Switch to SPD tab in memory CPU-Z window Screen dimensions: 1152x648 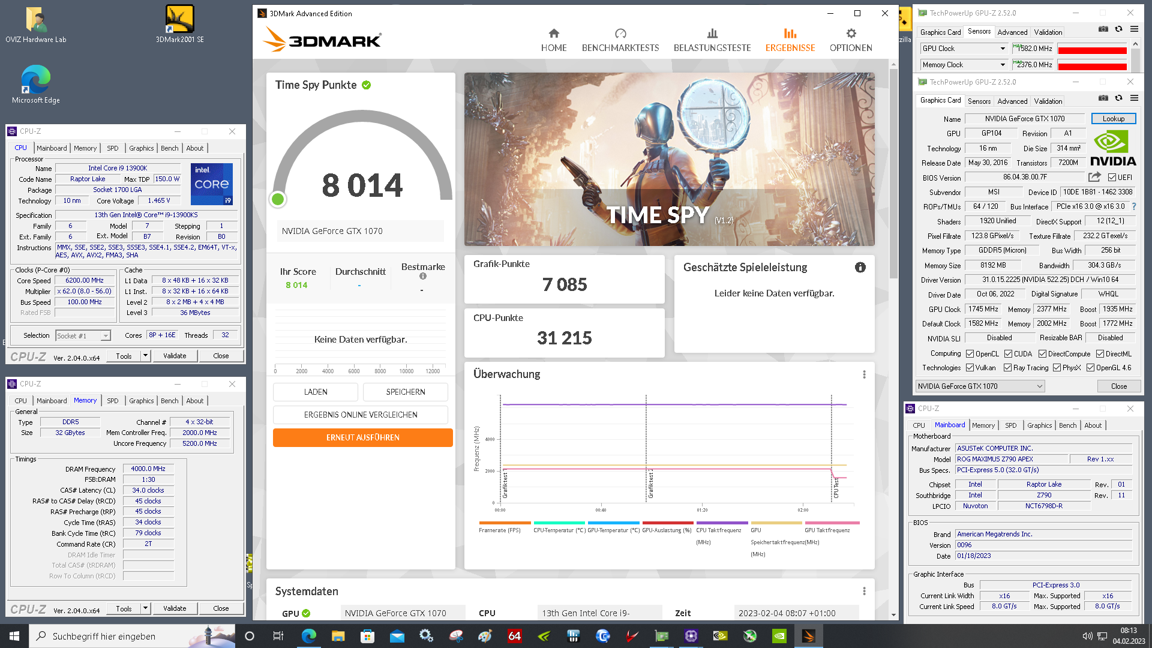113,401
